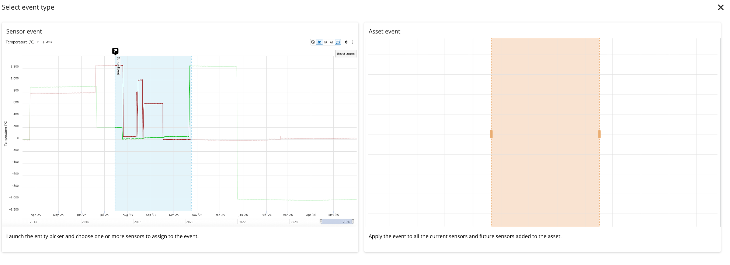Select the Sensor event card title
The image size is (730, 265).
tap(24, 32)
